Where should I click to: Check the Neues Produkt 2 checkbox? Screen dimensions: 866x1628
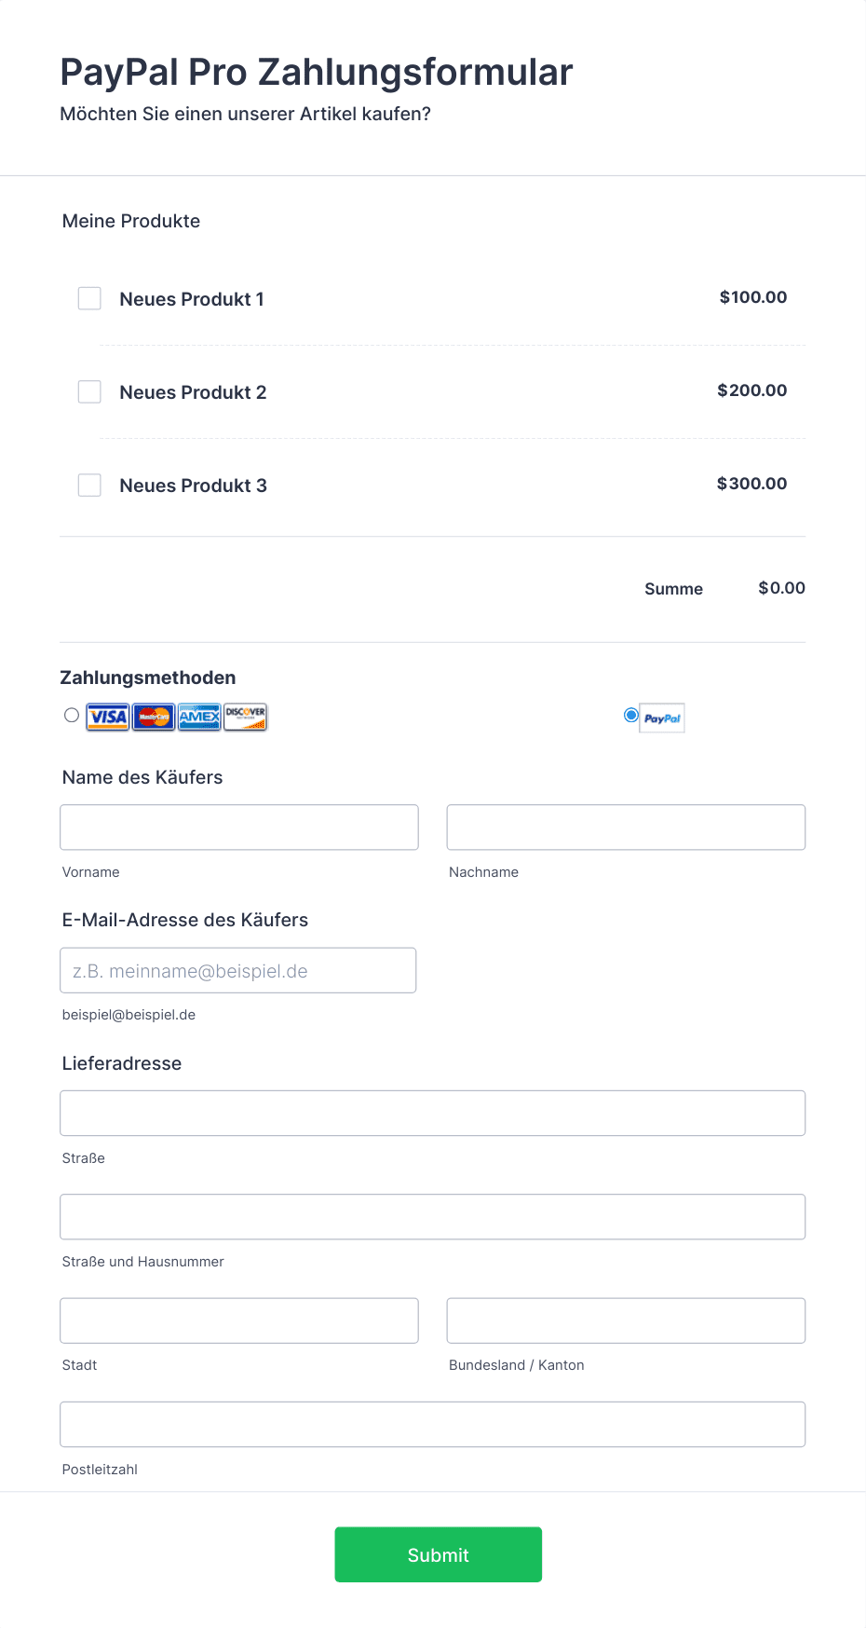pyautogui.click(x=89, y=391)
